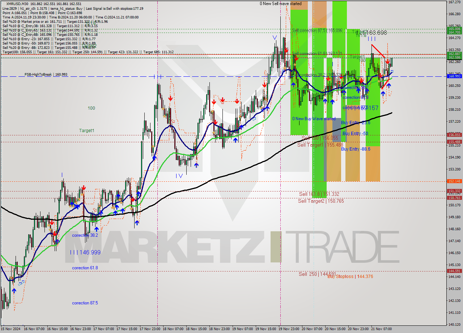The width and height of the screenshot is (463, 333).
Task: Click the '0 New Buy Wave started' label
Action: (x=314, y=119)
